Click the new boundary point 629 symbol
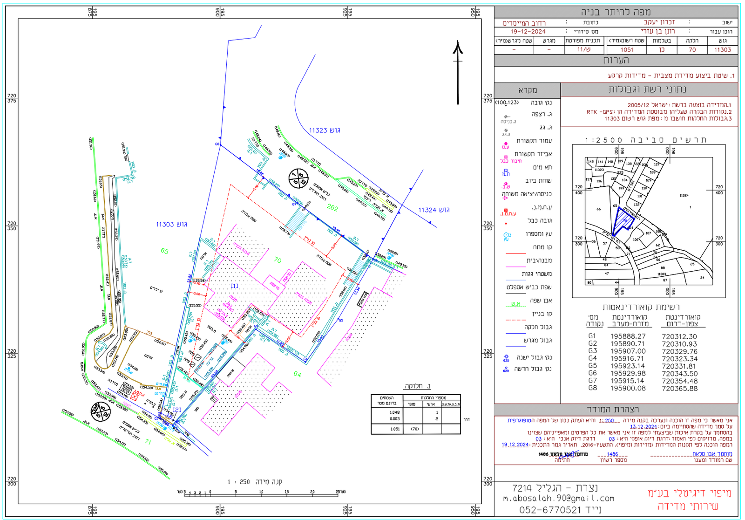This screenshot has width=745, height=520. pos(506,369)
